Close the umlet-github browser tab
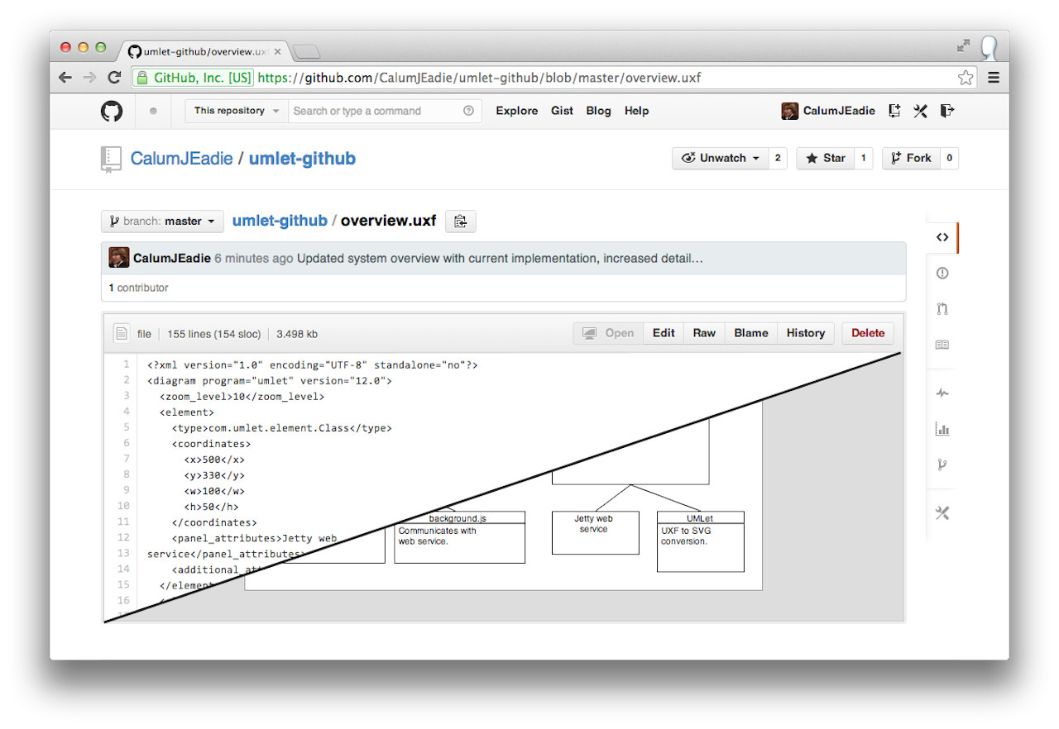The image size is (1059, 729). 277,51
